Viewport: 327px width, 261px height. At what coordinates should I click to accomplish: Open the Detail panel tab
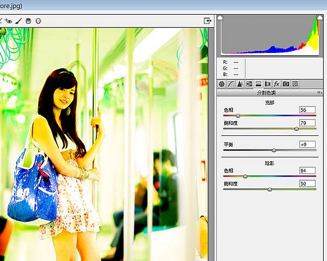point(240,84)
